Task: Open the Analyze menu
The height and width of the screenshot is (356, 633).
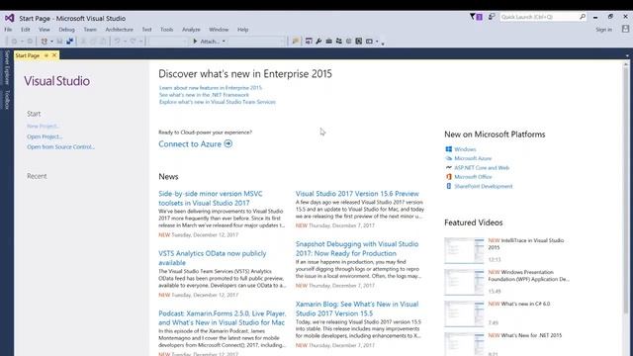Action: [x=191, y=30]
